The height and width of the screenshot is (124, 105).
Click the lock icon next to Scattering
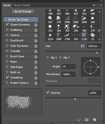coord(36,30)
